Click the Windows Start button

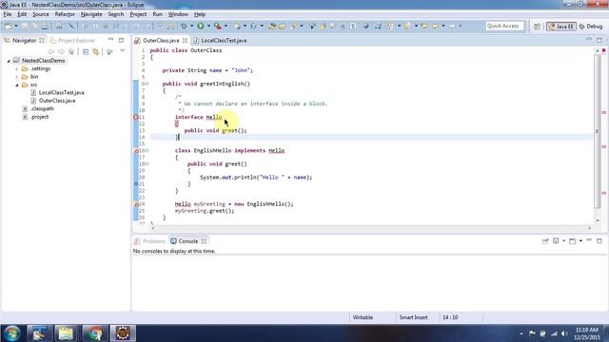click(11, 333)
